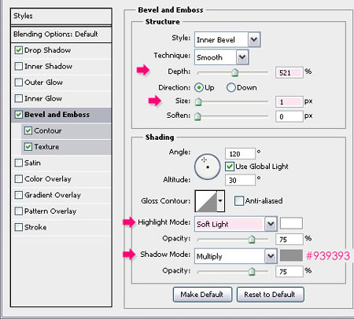Click the Soften slider handle
Screen dimensions: 354x319
[197, 116]
